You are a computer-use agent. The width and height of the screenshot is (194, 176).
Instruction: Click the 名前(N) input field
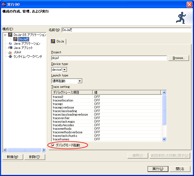pyautogui.click(x=126, y=30)
